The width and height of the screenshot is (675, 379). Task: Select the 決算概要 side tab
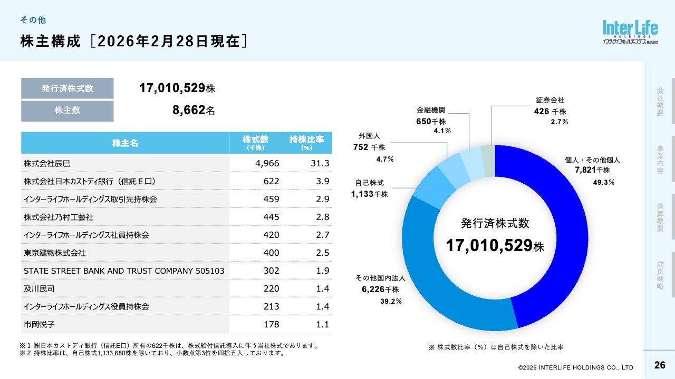click(x=660, y=217)
